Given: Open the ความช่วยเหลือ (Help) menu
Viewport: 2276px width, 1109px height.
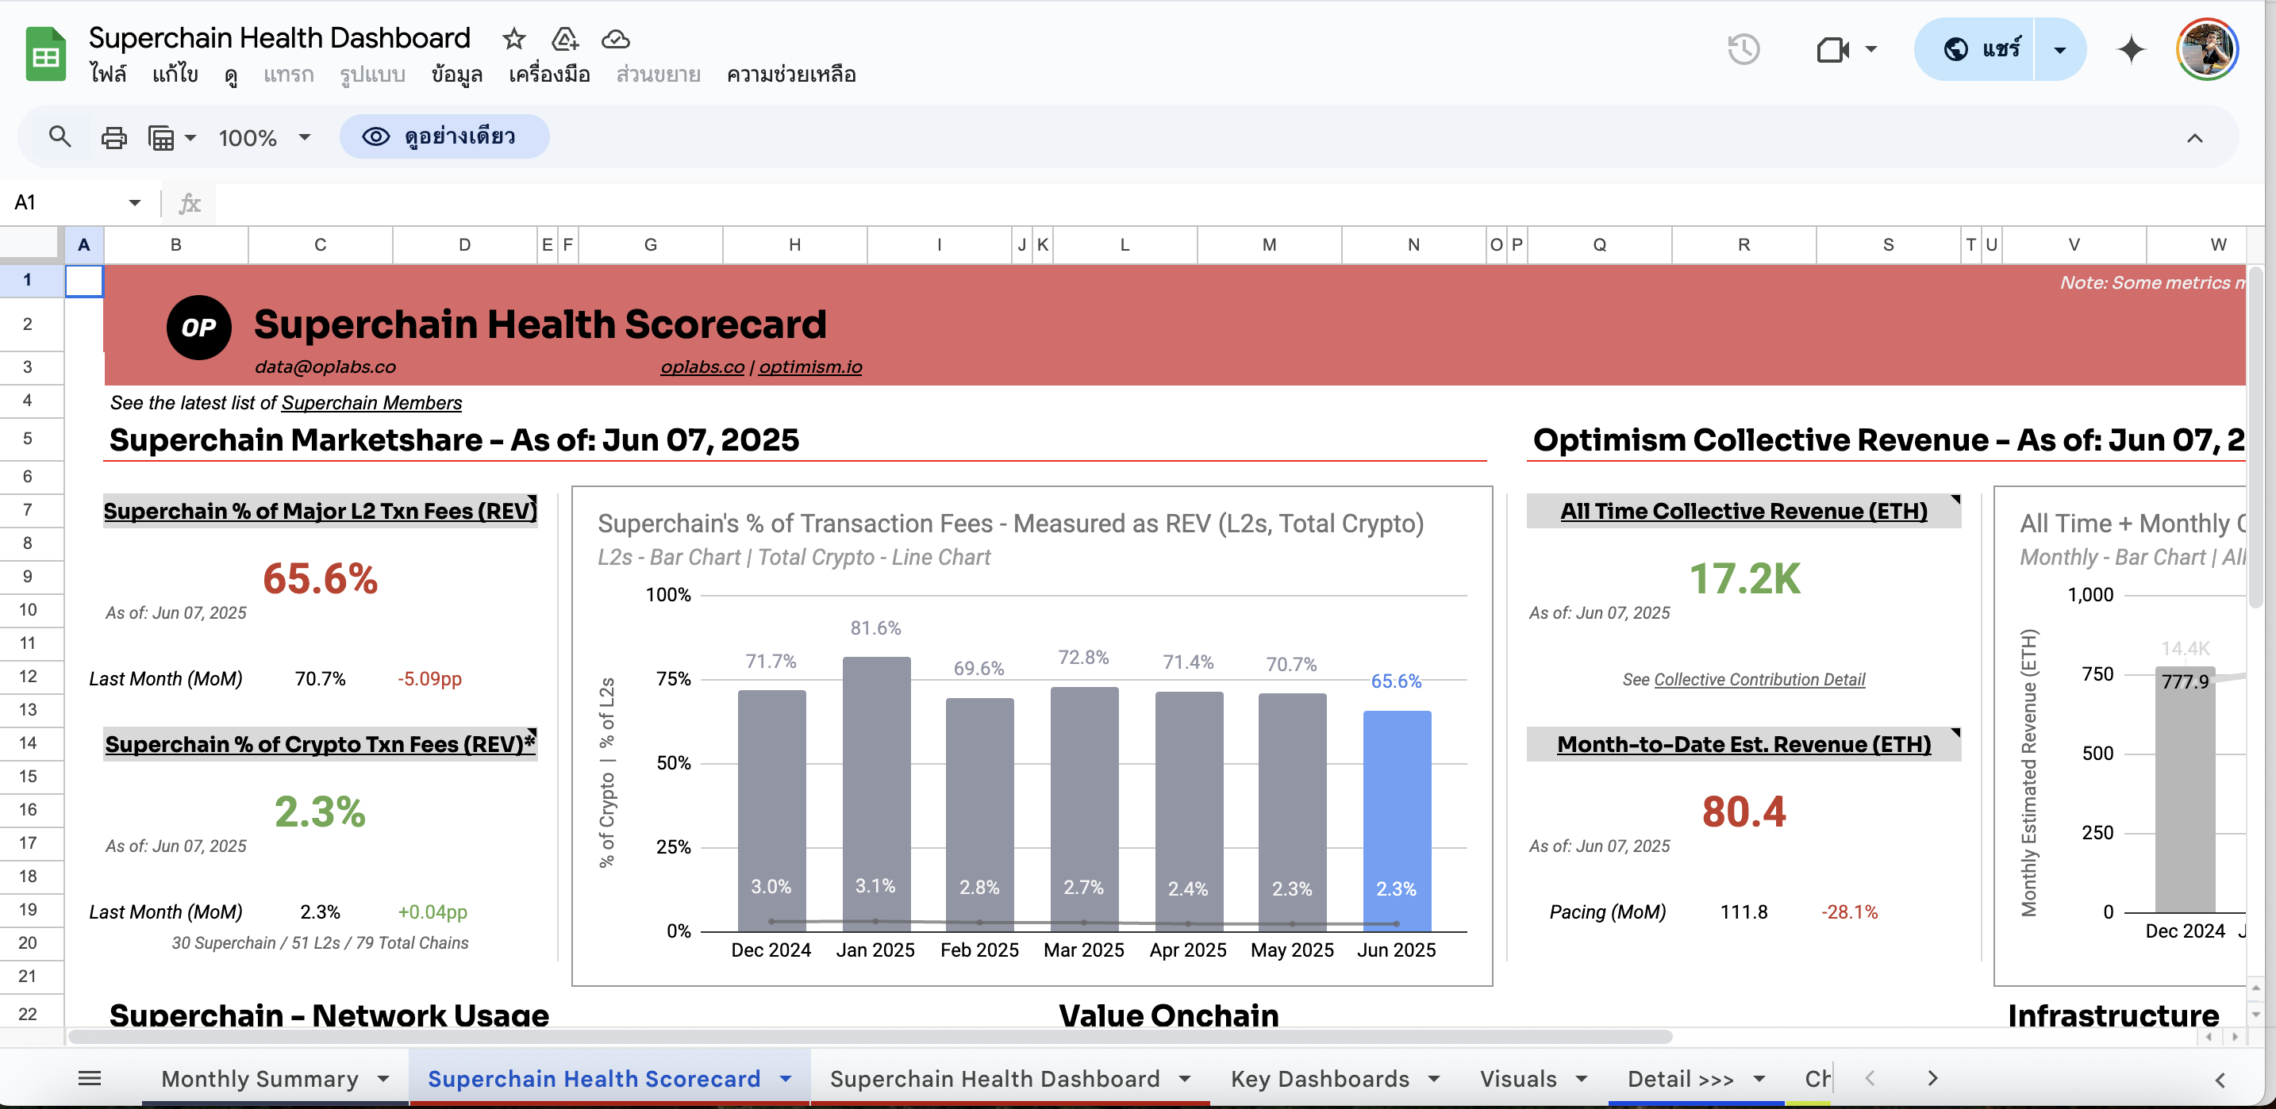Looking at the screenshot, I should point(790,75).
